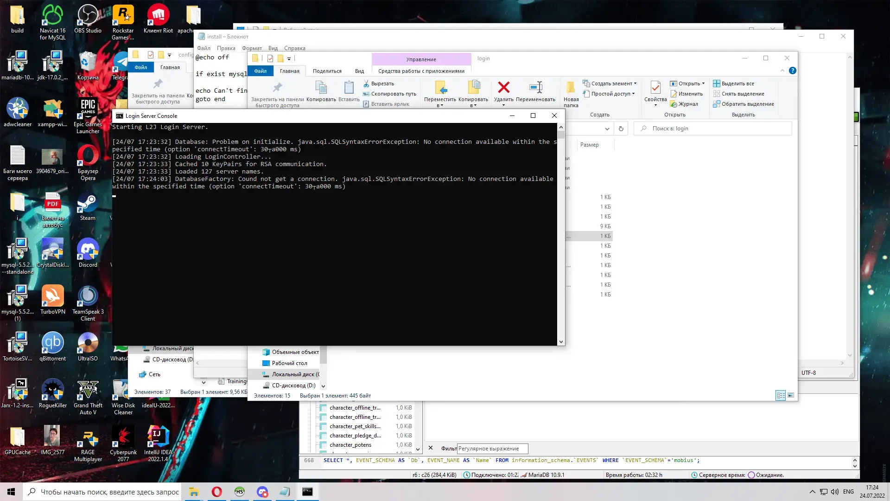
Task: Refresh login folder address bar
Action: coord(621,128)
